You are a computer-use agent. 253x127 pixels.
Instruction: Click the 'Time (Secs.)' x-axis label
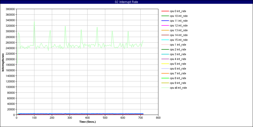88,122
